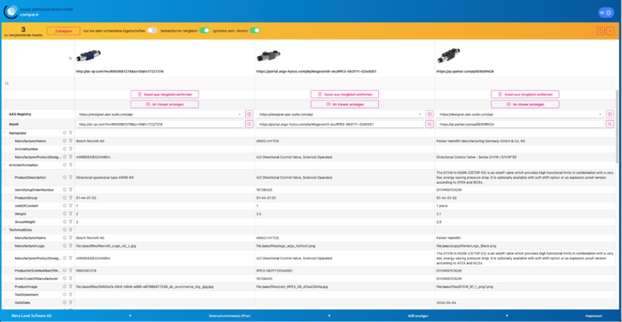Click the '51-44-01-01' ProductGroup value
This screenshot has height=322, width=622.
click(266, 198)
